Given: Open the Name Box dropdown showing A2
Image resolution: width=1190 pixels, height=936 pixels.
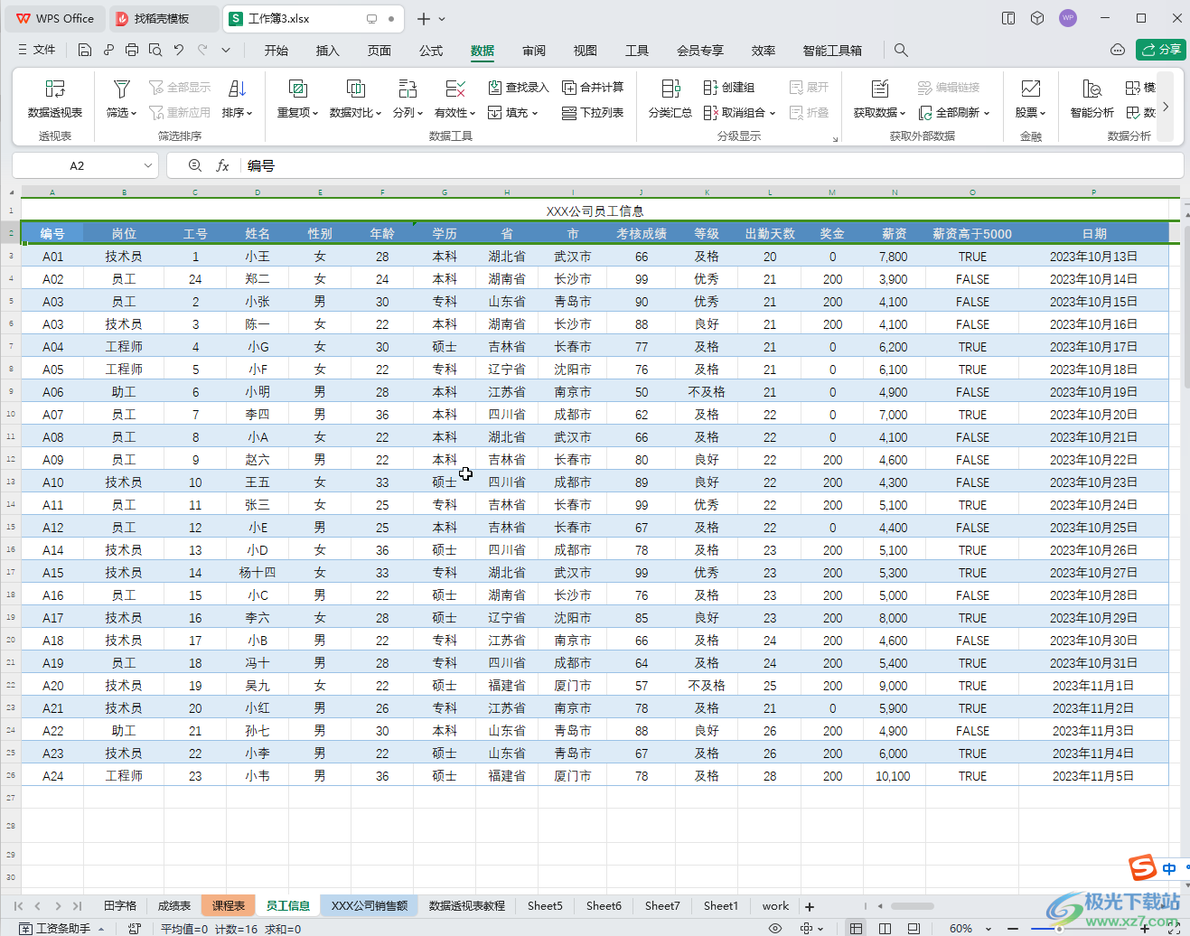Looking at the screenshot, I should 148,165.
